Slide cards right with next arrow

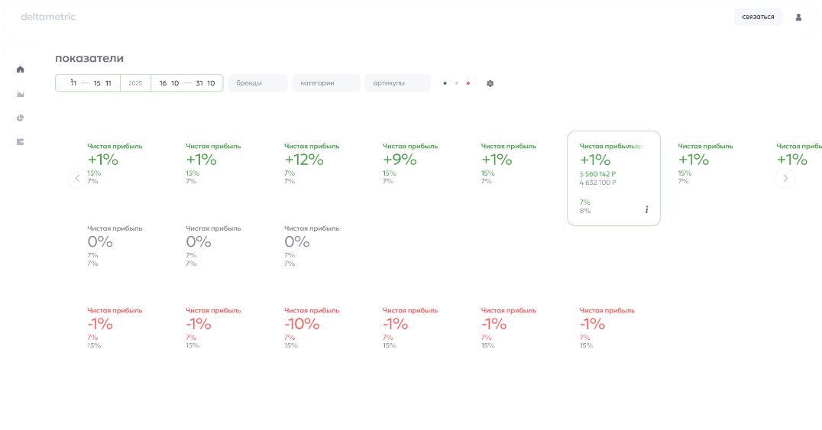point(785,178)
